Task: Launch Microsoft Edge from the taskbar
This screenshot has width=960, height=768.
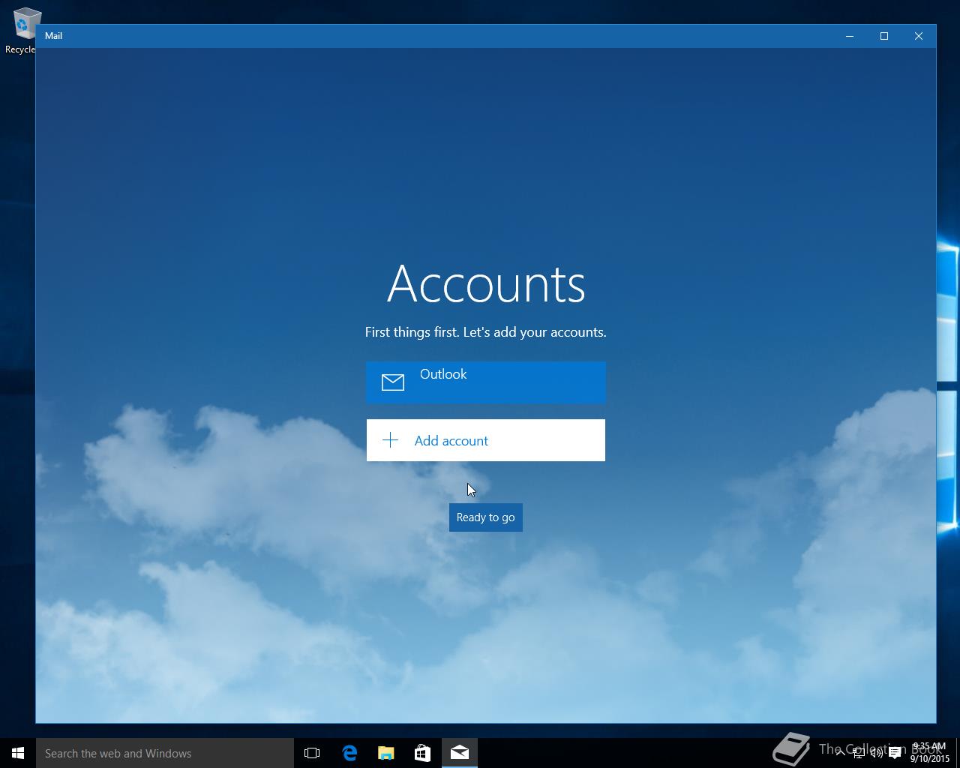Action: coord(349,753)
